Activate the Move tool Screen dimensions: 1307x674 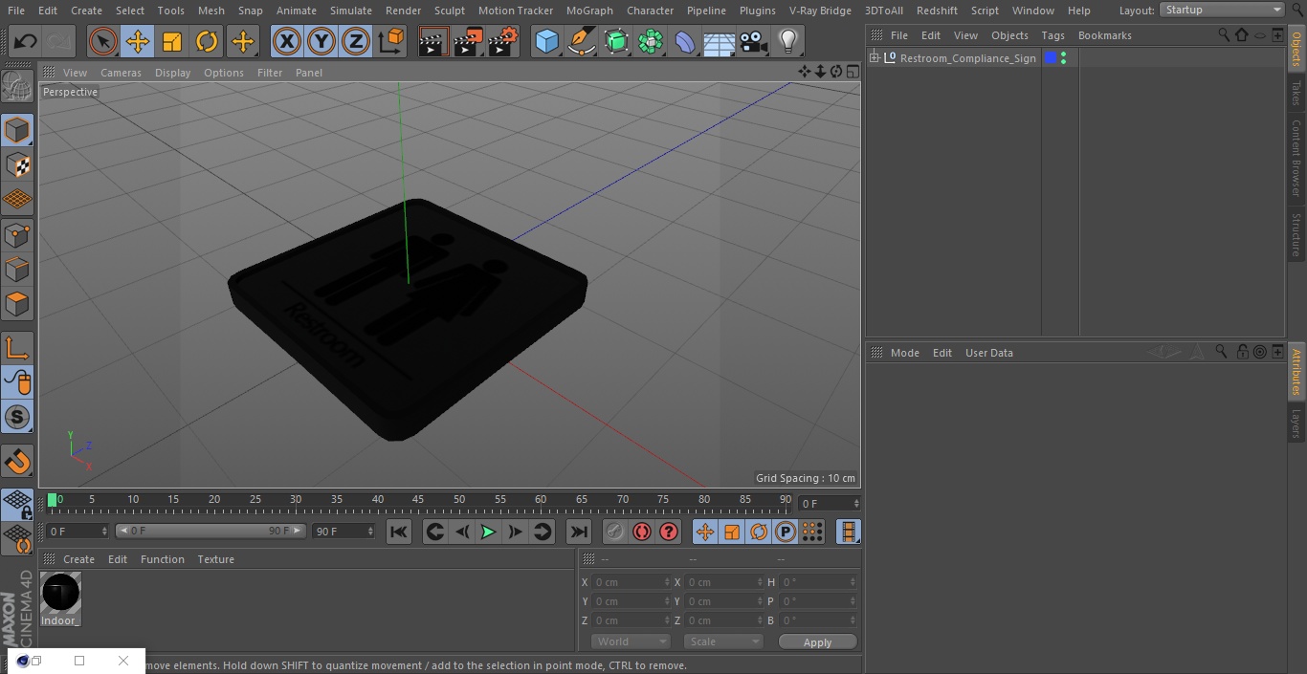pyautogui.click(x=138, y=41)
